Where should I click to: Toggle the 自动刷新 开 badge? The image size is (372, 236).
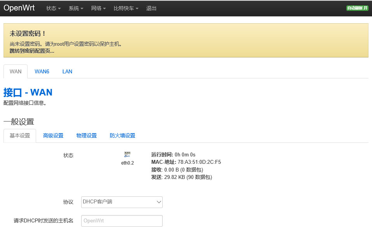pyautogui.click(x=357, y=8)
